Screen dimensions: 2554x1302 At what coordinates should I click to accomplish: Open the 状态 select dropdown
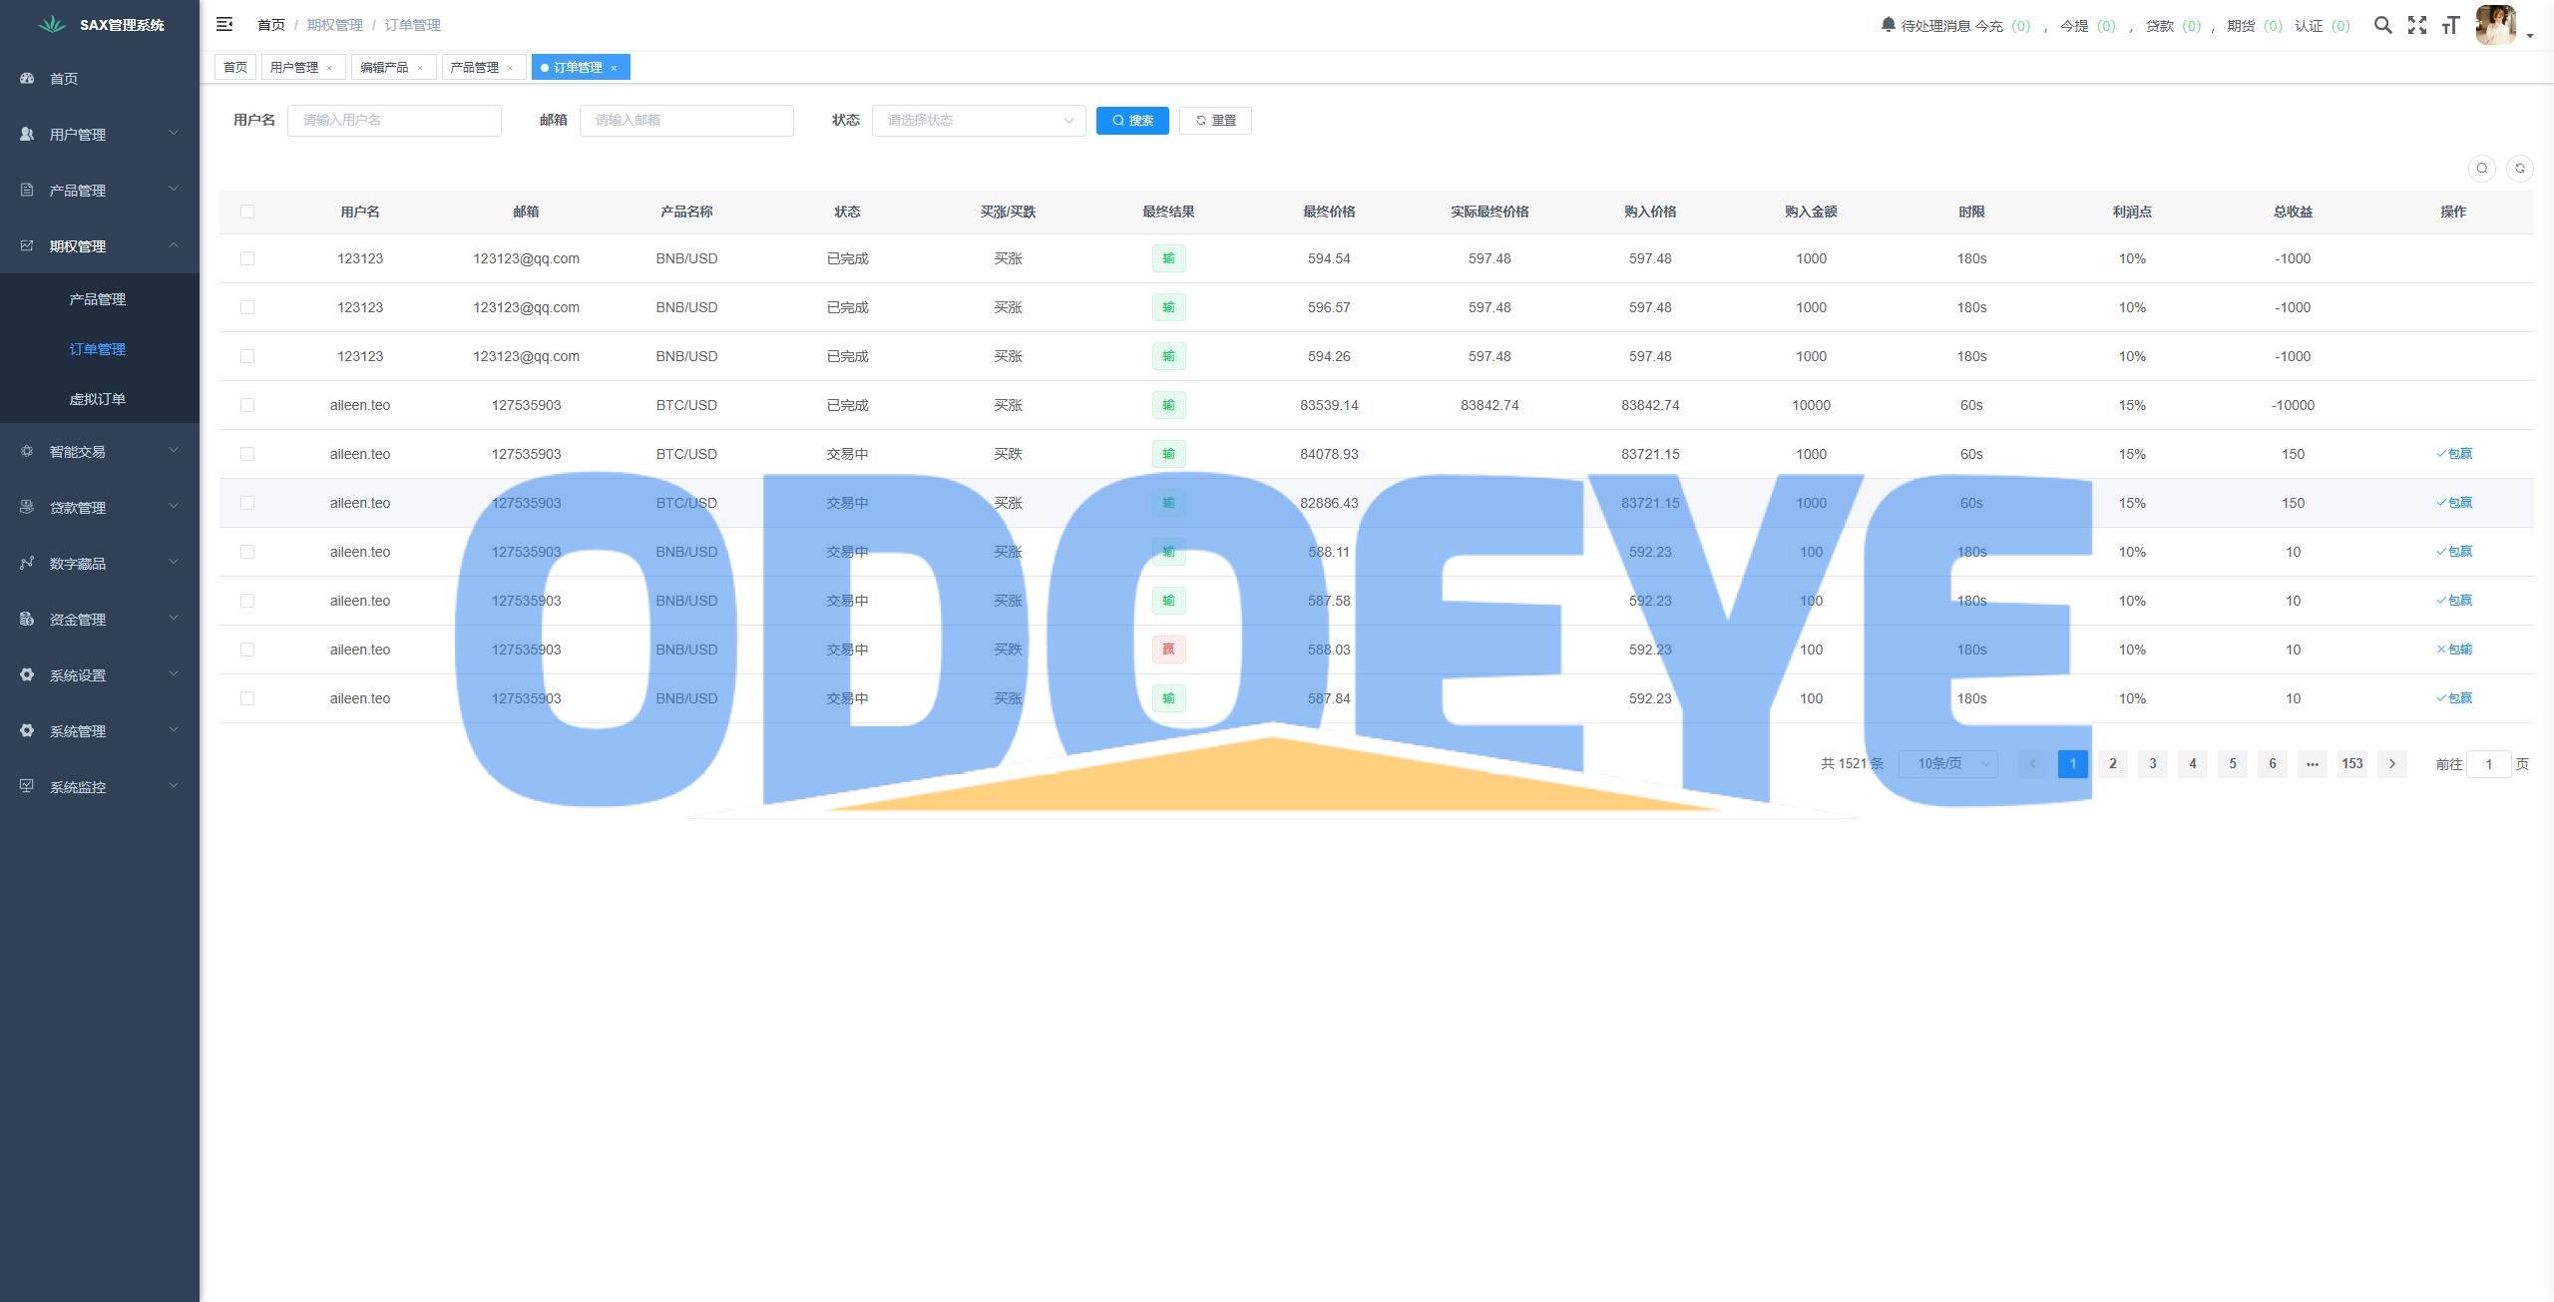point(979,121)
